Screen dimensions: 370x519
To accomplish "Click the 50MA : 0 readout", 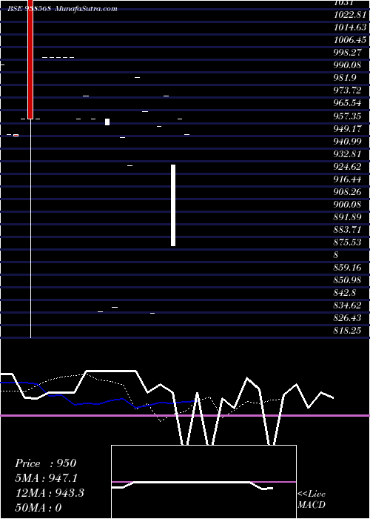I will [38, 508].
